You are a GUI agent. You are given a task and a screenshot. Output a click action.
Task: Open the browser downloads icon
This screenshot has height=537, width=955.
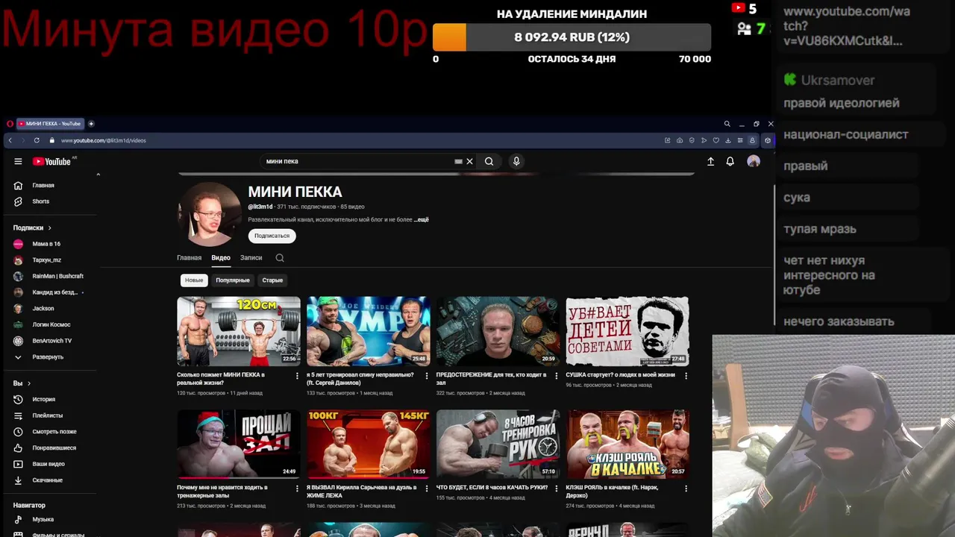point(727,140)
